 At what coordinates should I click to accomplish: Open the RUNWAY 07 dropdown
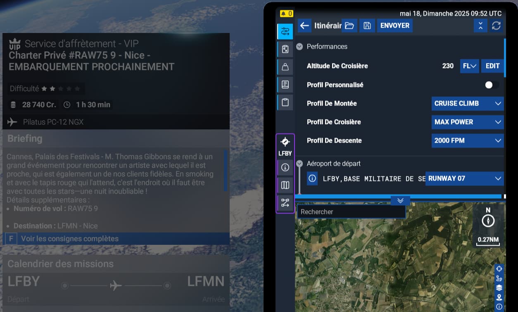click(x=464, y=178)
